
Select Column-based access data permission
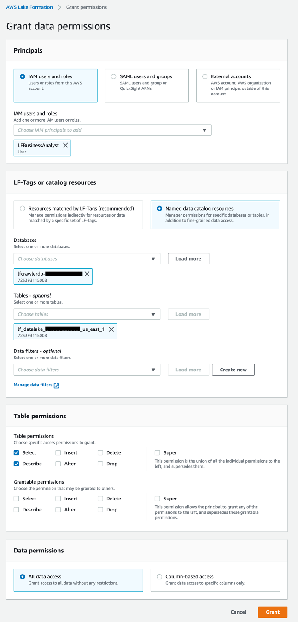click(x=159, y=577)
